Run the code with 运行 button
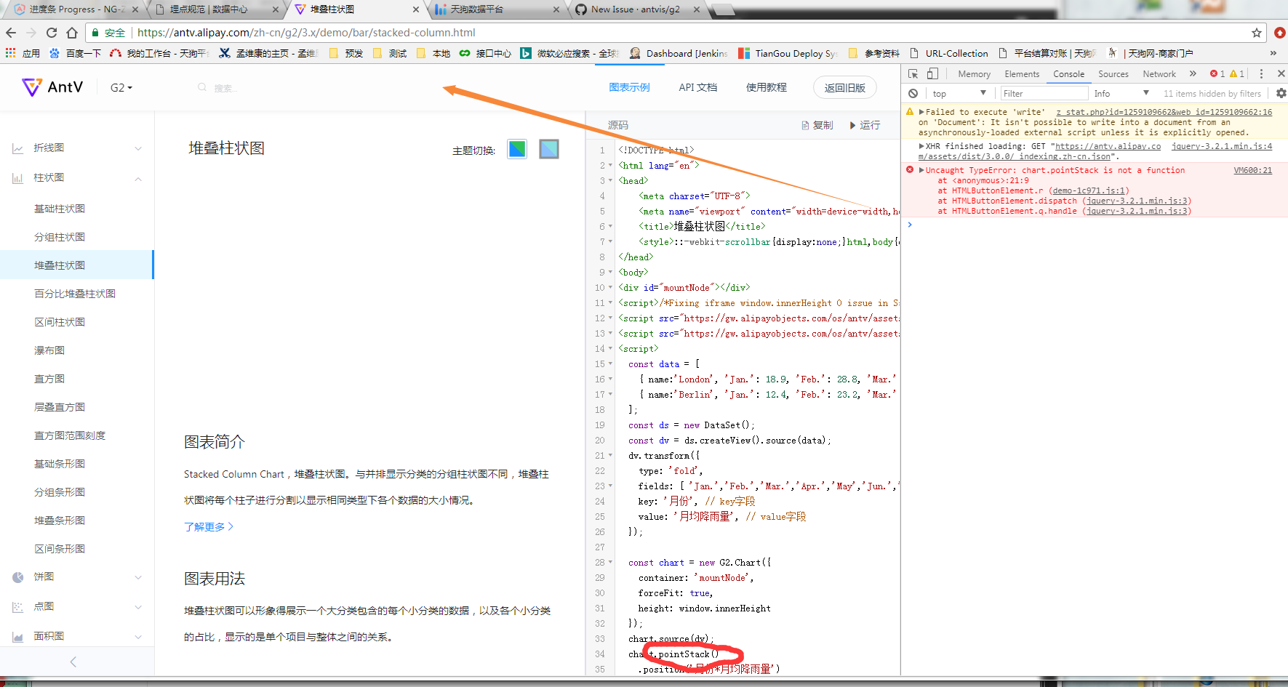The width and height of the screenshot is (1288, 687). coord(865,125)
